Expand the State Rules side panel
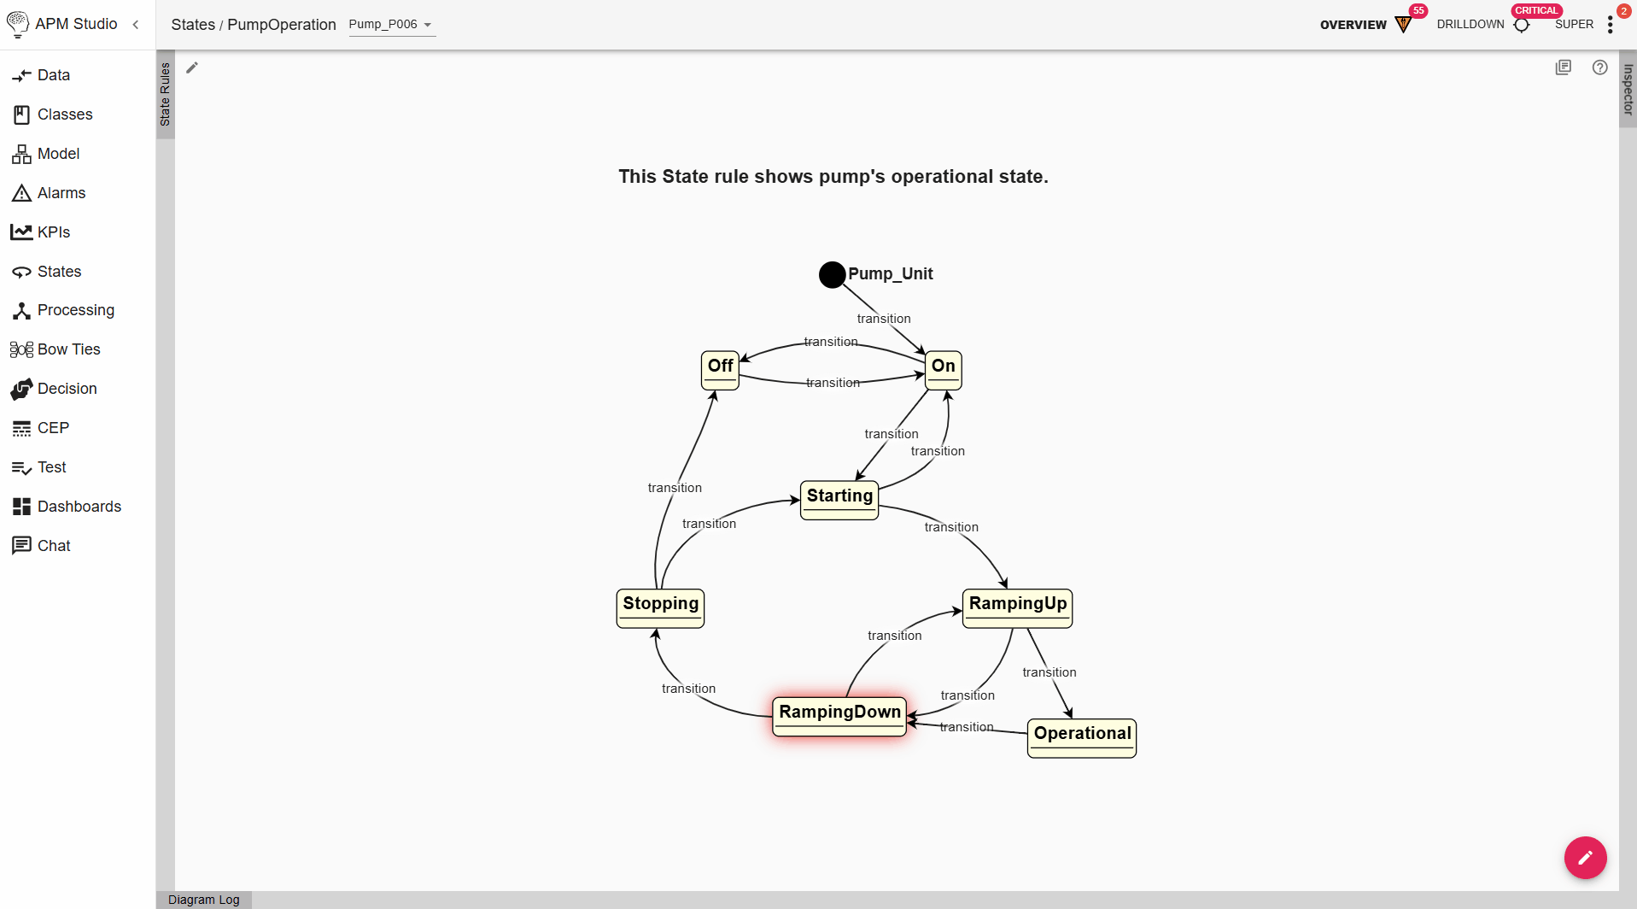1637x909 pixels. point(166,94)
